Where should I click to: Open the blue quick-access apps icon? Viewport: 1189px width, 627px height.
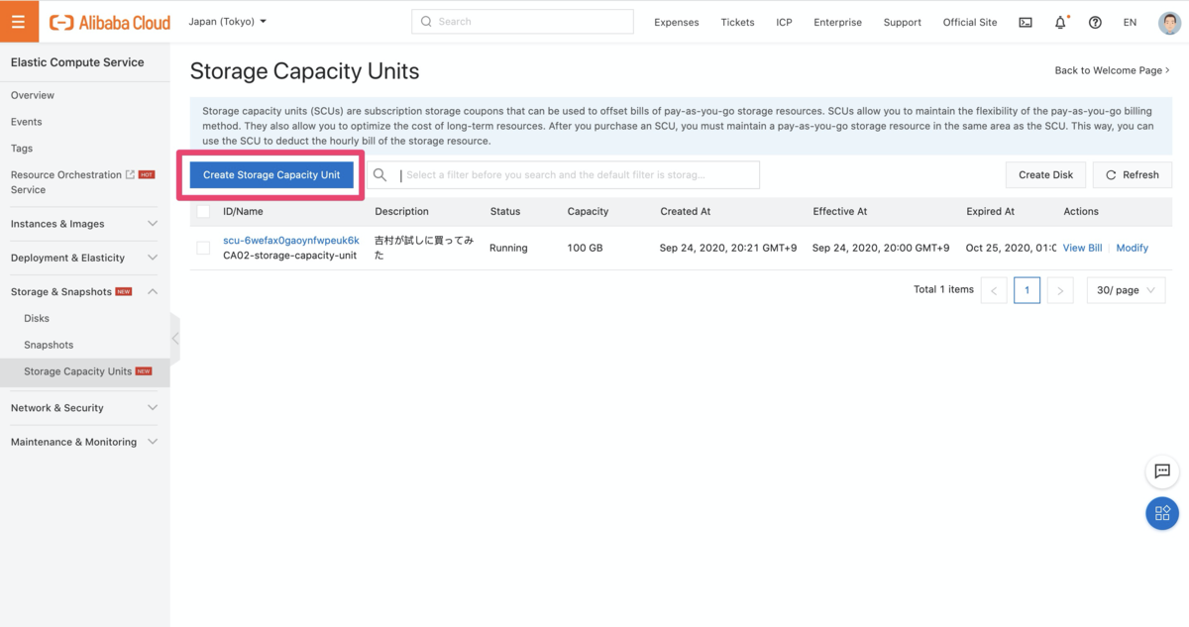point(1162,513)
